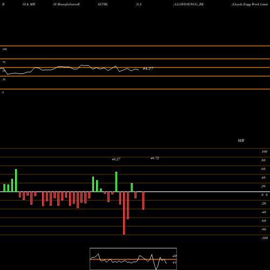Click the MR axis label -80
The height and width of the screenshot is (270, 270).
point(264,230)
